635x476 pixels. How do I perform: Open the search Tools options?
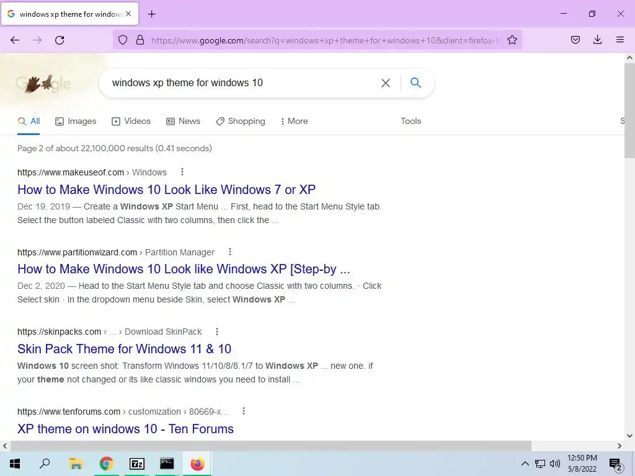[x=411, y=121]
